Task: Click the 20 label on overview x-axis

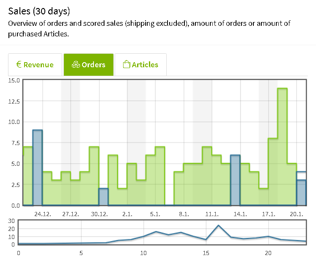Action: (x=268, y=253)
